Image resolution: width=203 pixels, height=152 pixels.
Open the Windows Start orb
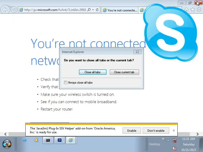[7, 144]
